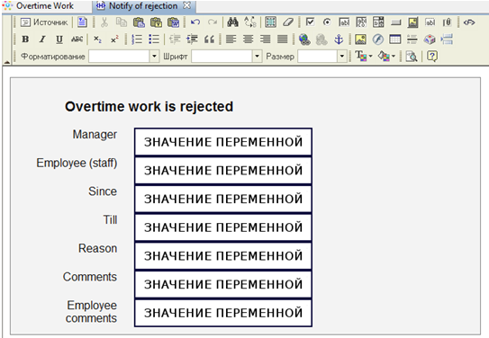Insert a radio button form element
The image size is (489, 338).
[327, 22]
